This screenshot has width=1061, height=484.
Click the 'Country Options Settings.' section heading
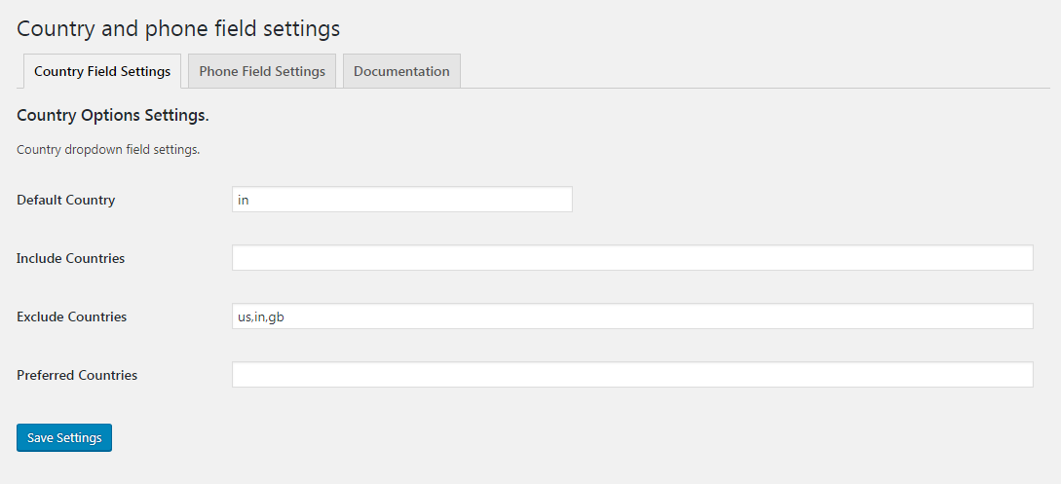pos(113,115)
